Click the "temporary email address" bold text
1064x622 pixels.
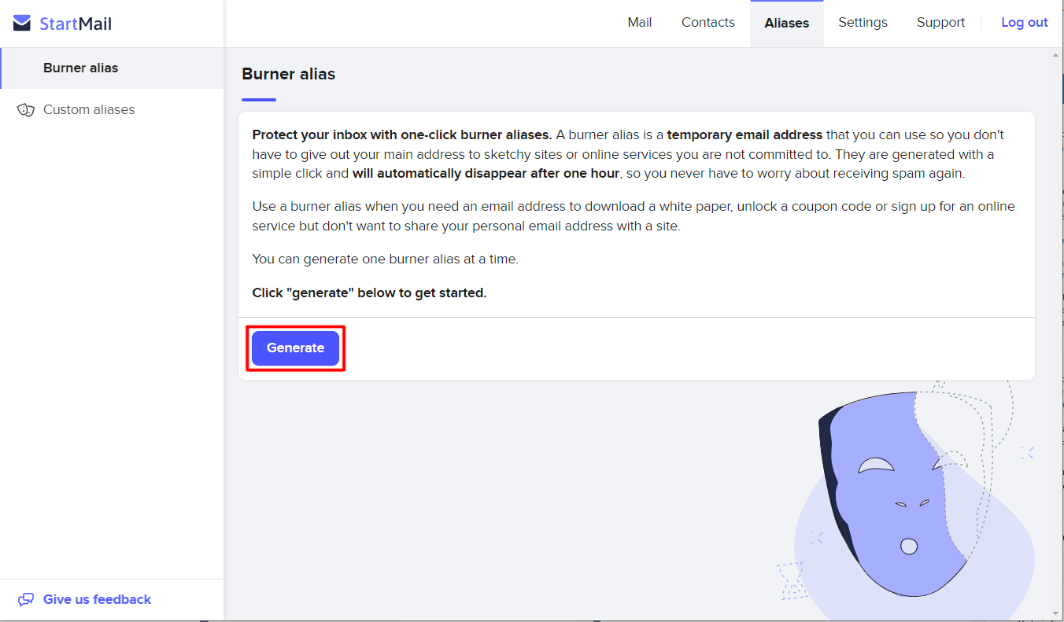point(744,135)
